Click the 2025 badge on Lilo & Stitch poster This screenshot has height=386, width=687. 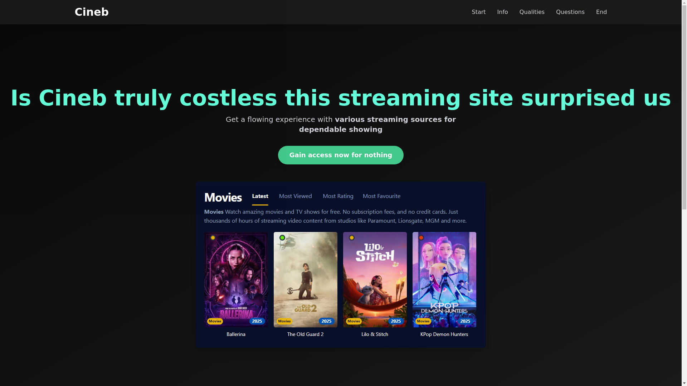(x=396, y=321)
